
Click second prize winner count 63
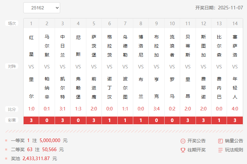(30, 149)
